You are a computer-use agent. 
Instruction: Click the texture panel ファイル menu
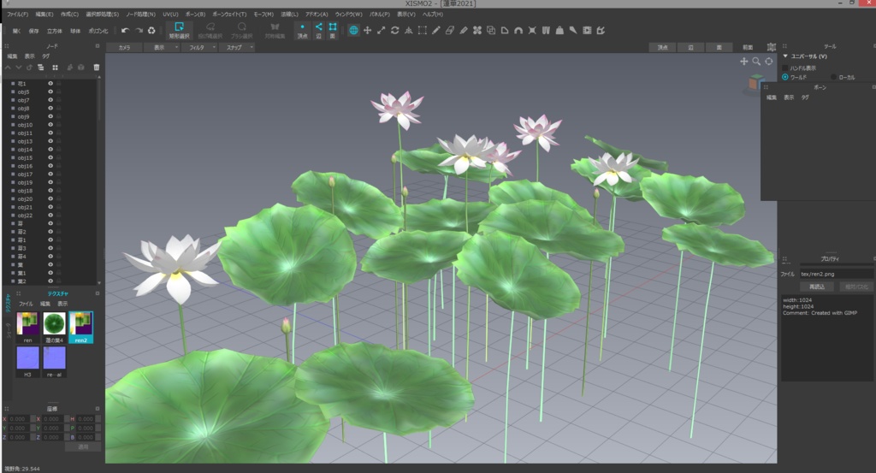26,304
